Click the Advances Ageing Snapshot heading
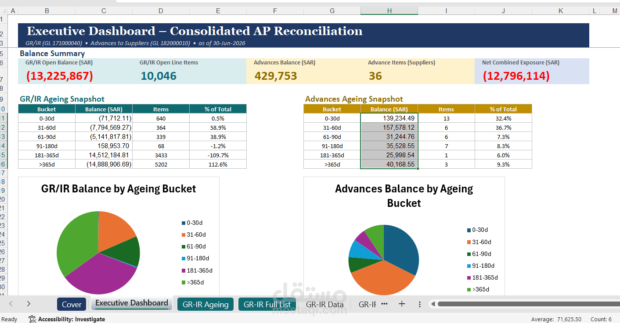 pyautogui.click(x=354, y=99)
